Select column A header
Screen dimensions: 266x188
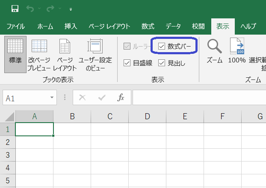(35, 117)
